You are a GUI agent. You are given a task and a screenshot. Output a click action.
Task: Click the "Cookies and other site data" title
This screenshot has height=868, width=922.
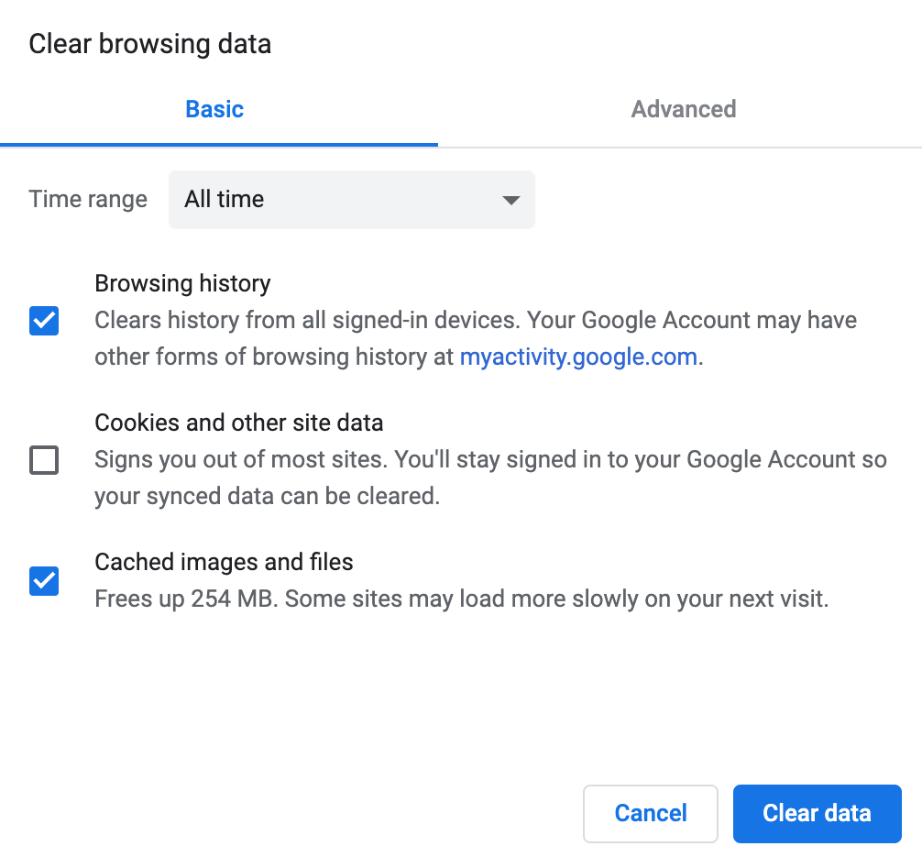238,423
